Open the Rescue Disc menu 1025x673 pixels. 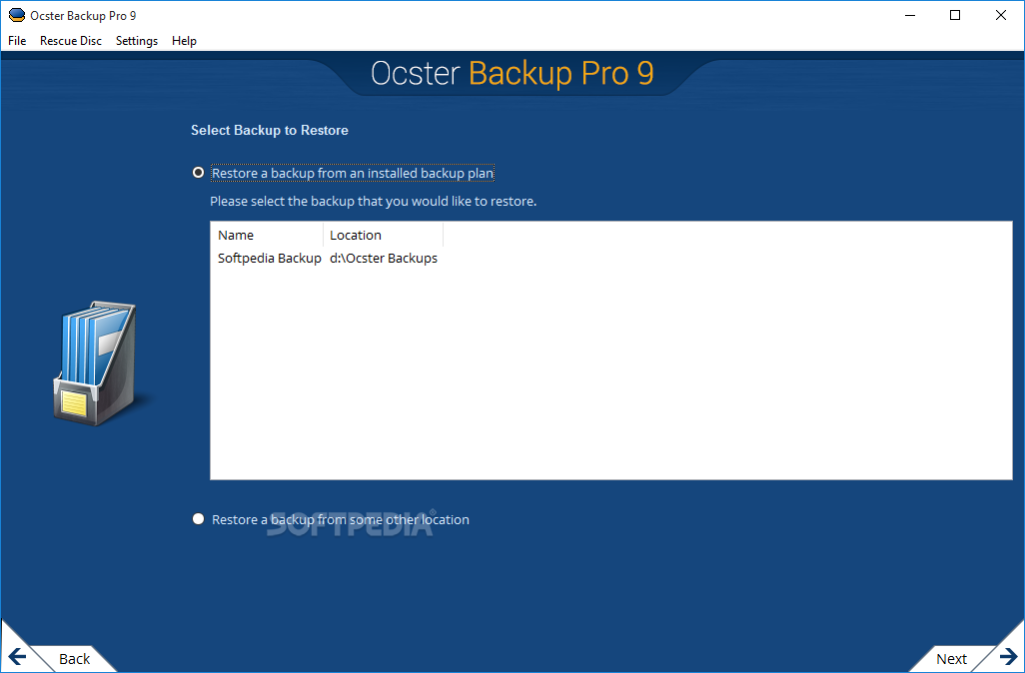(x=71, y=41)
